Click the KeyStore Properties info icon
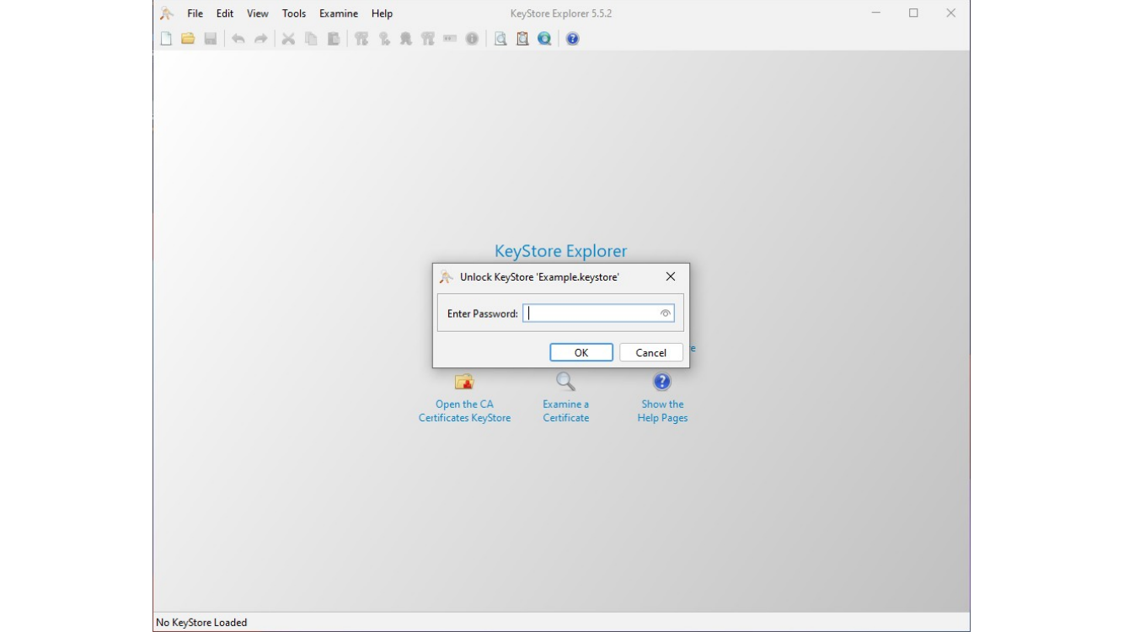 point(472,39)
